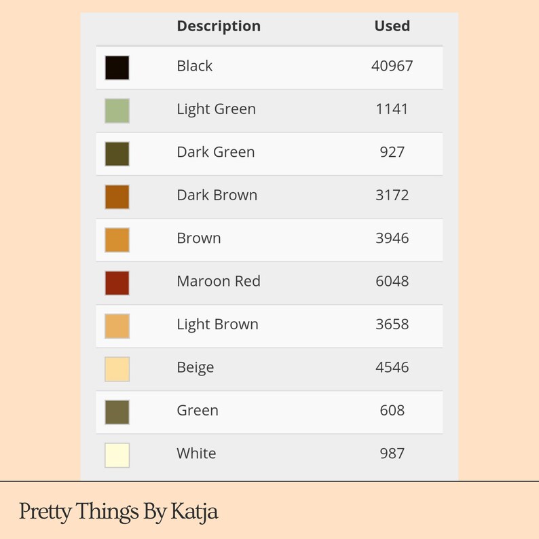
Task: Select the Brown row description
Action: click(199, 238)
